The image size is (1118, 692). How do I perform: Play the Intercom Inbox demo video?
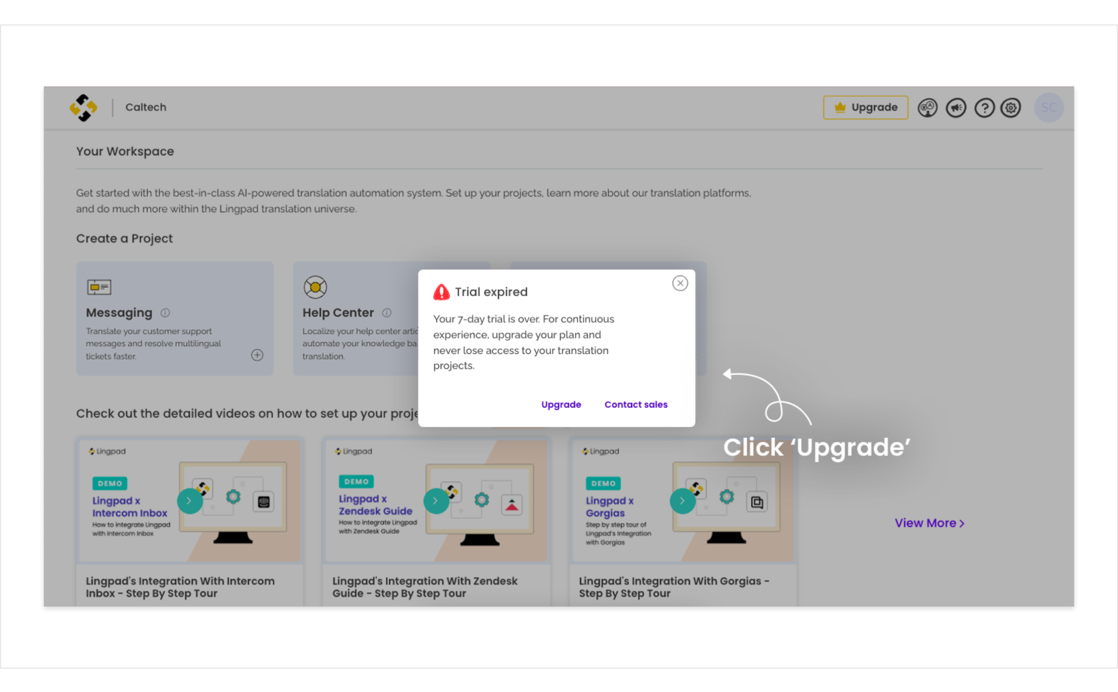pyautogui.click(x=190, y=501)
